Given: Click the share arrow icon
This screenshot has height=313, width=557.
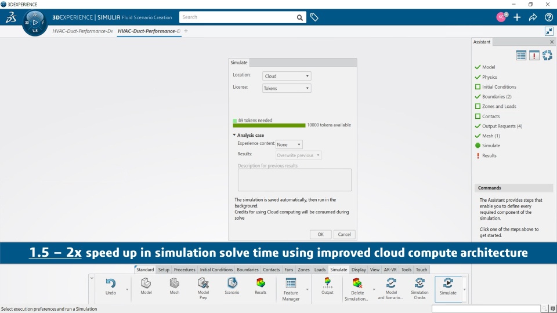Looking at the screenshot, I should 533,17.
